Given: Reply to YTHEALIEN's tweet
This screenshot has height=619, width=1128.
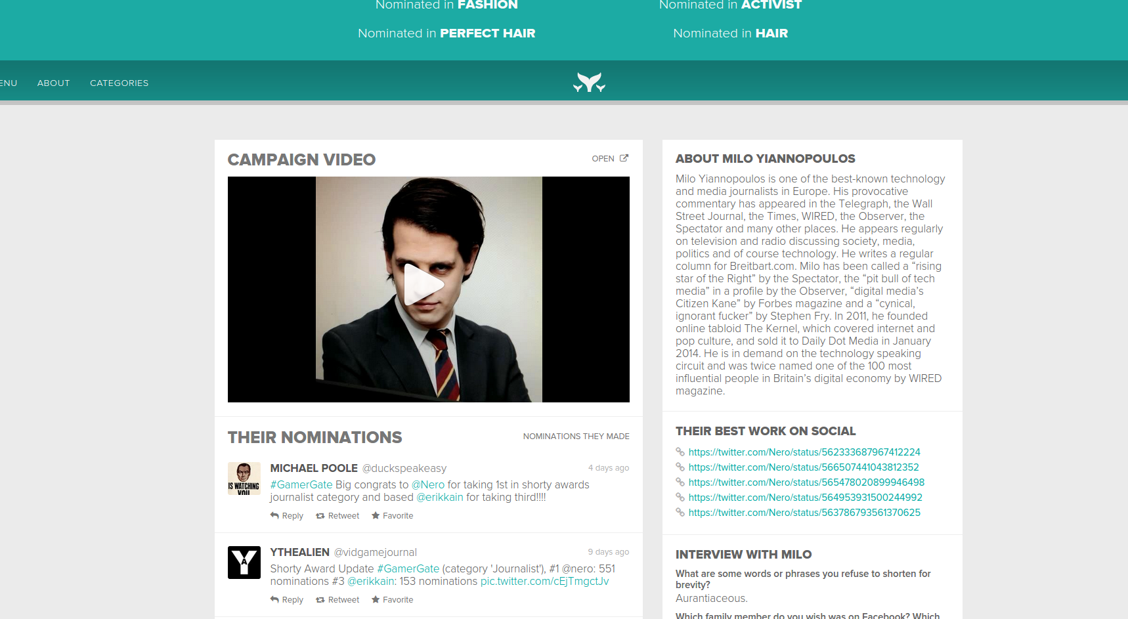Looking at the screenshot, I should 287,599.
